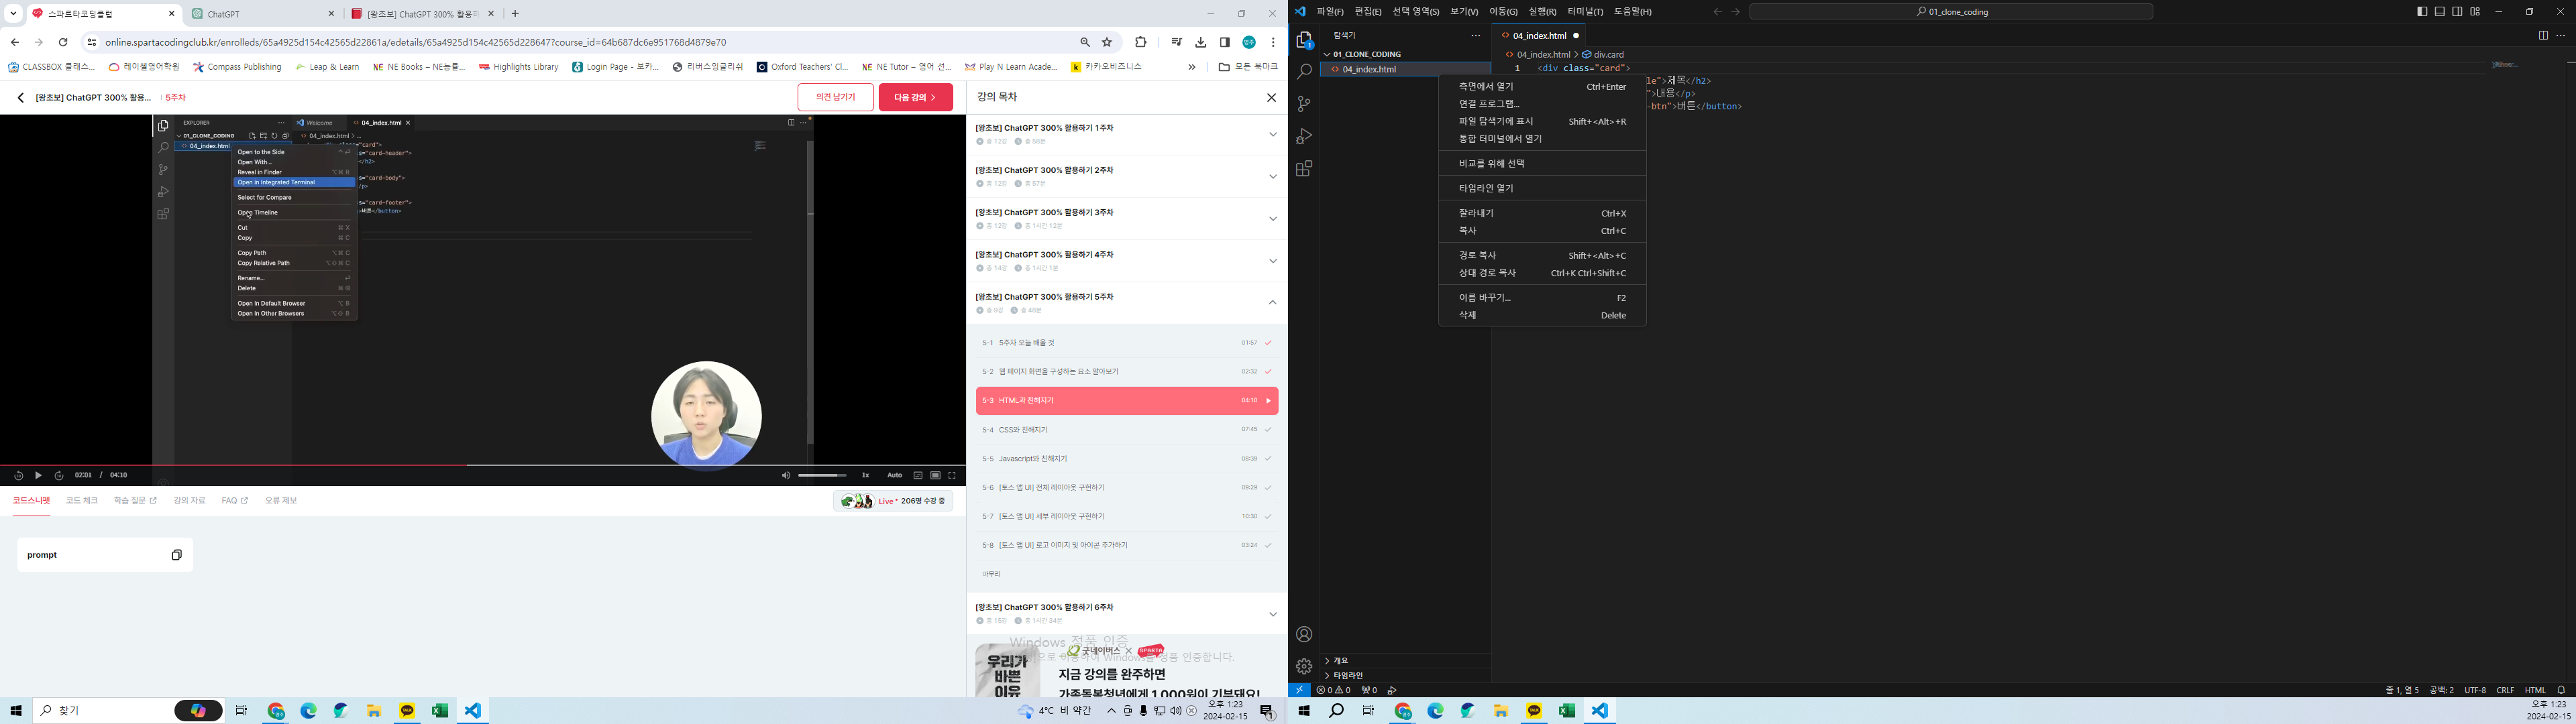Expand the 타임라인 section in explorer
Viewport: 2576px width, 724px height.
(x=1405, y=675)
